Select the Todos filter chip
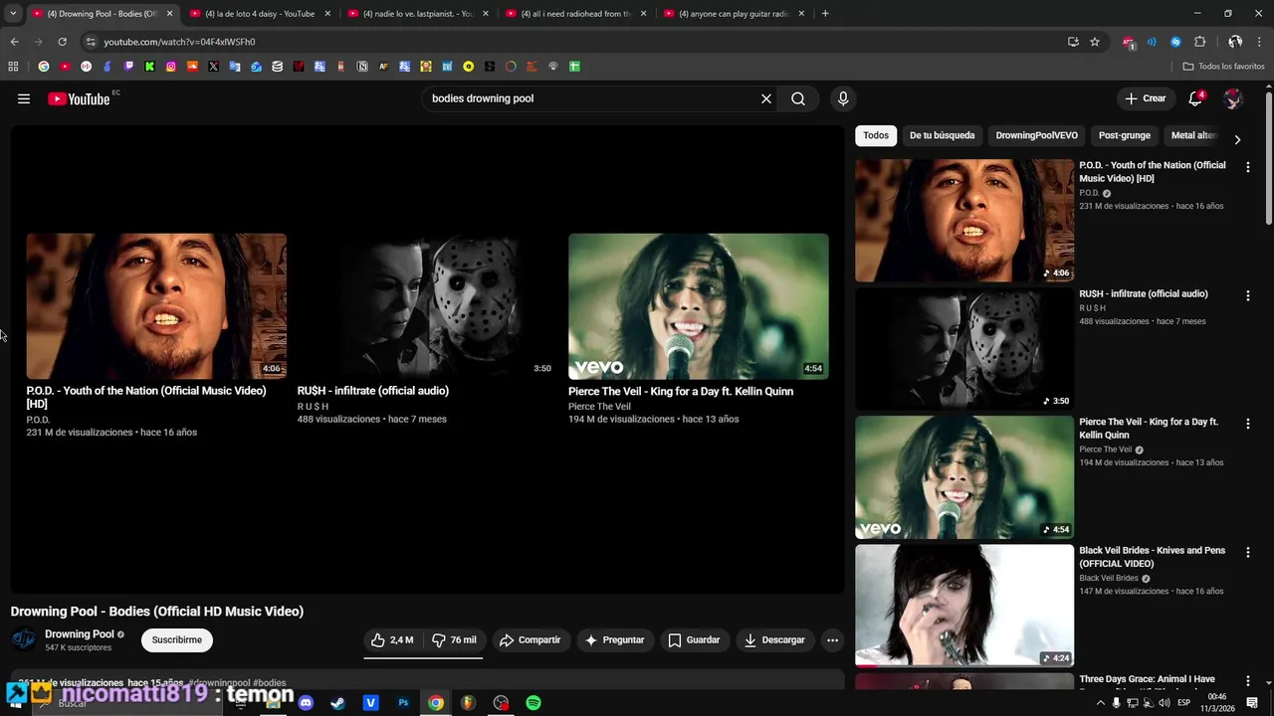The width and height of the screenshot is (1274, 716). [876, 135]
